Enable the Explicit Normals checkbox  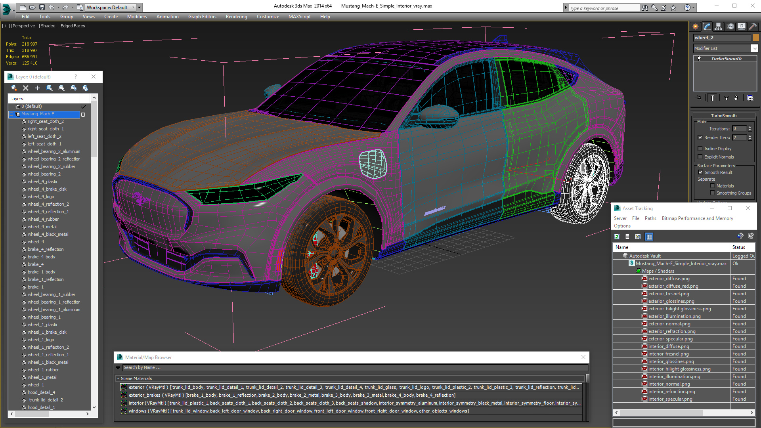coord(700,157)
